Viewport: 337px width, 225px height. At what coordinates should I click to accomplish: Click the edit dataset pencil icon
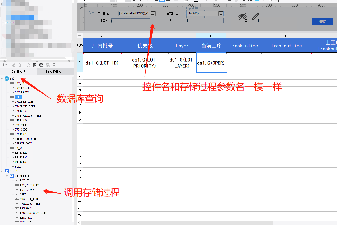pyautogui.click(x=14, y=65)
